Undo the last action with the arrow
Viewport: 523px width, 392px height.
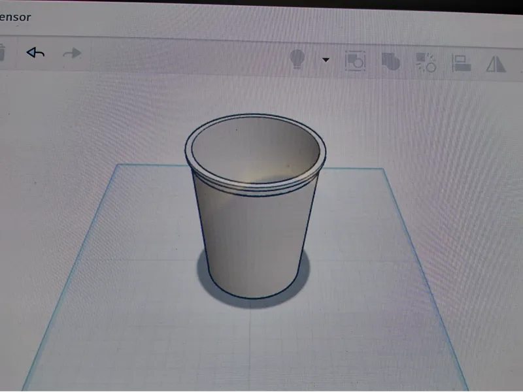coord(35,52)
